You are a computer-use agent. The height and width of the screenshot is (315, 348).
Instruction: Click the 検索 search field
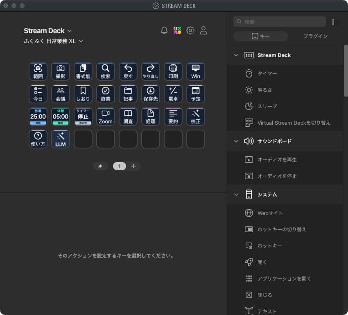click(x=280, y=22)
